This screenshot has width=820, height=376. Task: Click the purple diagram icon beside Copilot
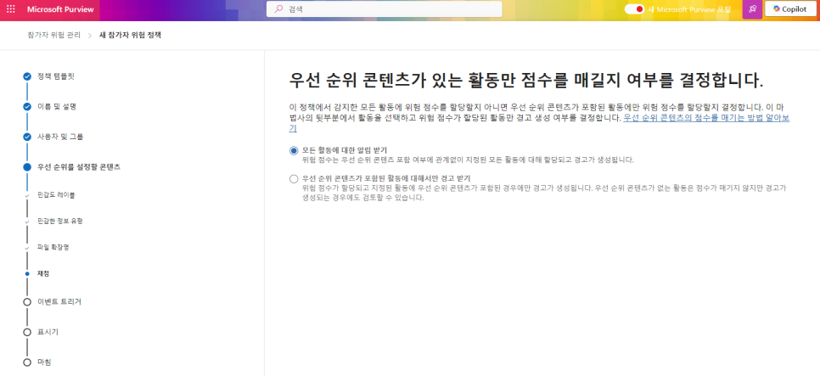coord(752,8)
